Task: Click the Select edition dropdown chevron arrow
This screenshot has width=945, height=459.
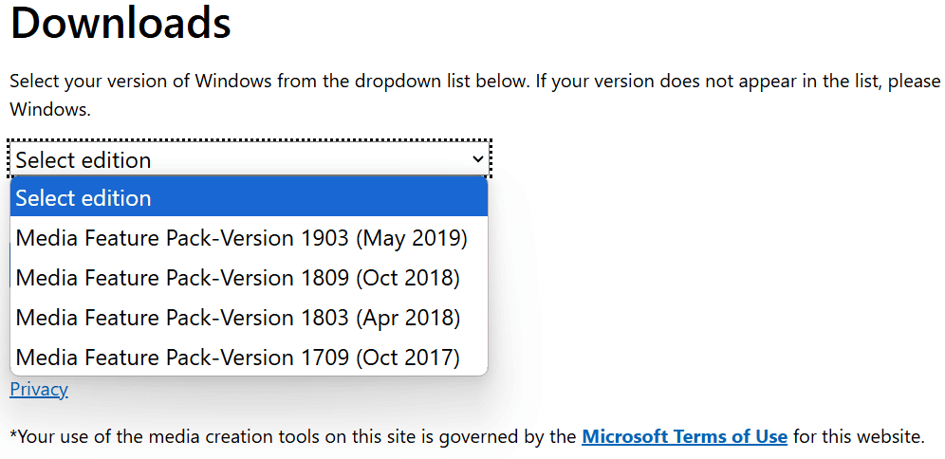Action: pyautogui.click(x=477, y=159)
